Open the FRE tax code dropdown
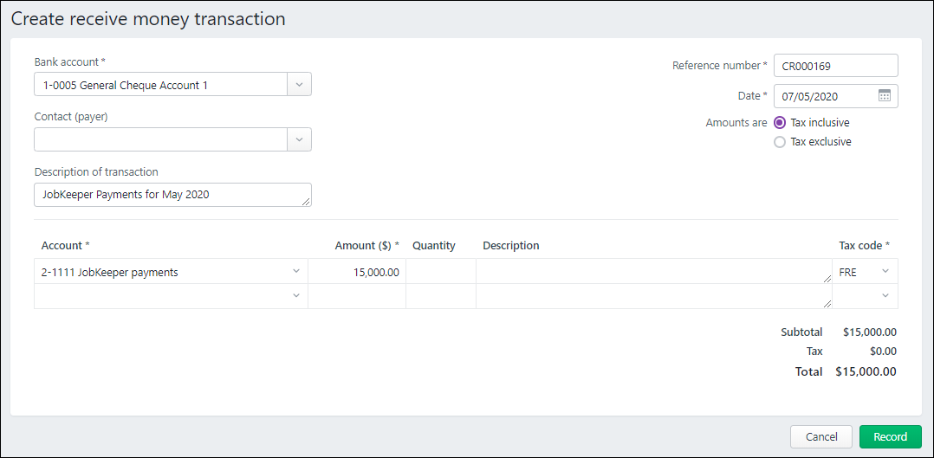934x458 pixels. [x=885, y=272]
